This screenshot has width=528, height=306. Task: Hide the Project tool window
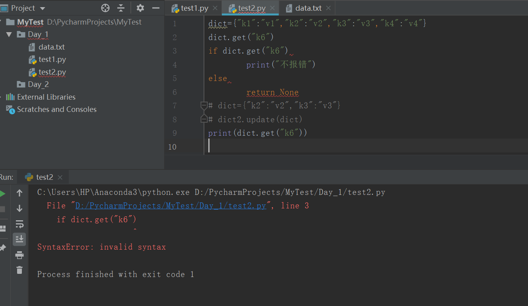point(156,8)
